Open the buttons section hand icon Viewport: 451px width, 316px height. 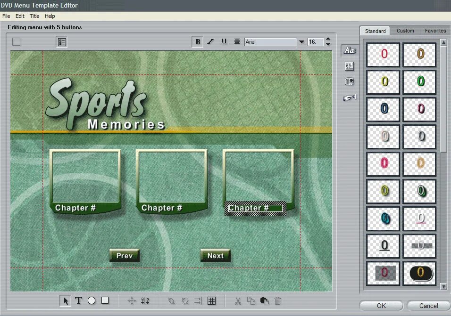350,97
